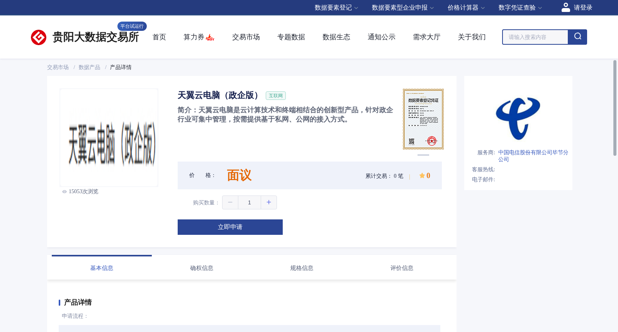Click 数据产品 breadcrumb link
Viewport: 618px width, 332px height.
[x=89, y=67]
